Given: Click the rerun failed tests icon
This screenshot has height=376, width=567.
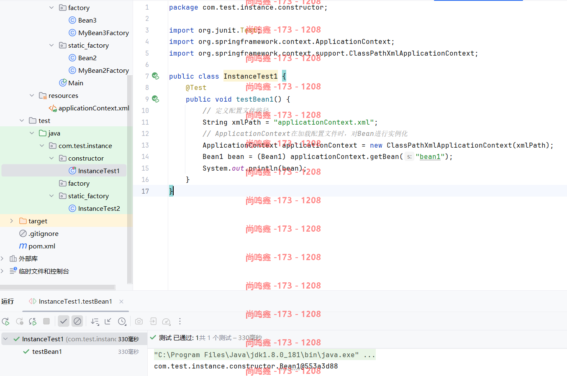Looking at the screenshot, I should [x=19, y=321].
